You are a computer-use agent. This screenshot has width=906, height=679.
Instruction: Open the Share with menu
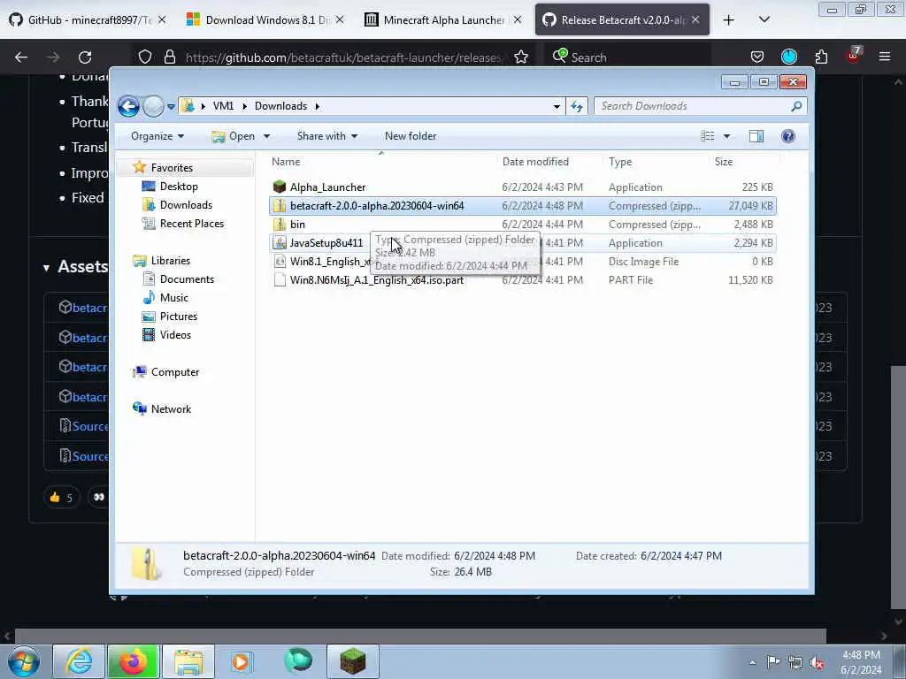327,136
